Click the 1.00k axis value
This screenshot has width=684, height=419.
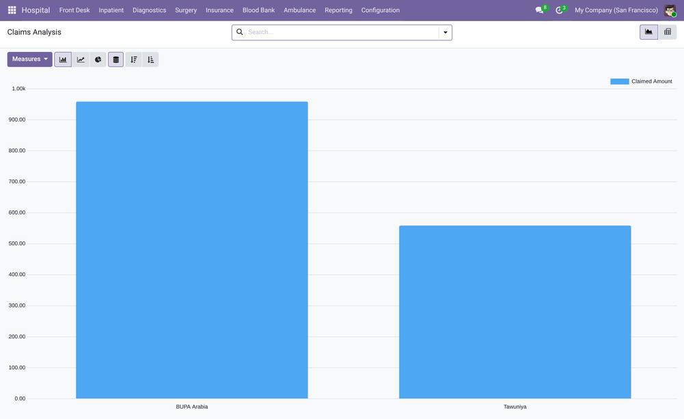[18, 88]
